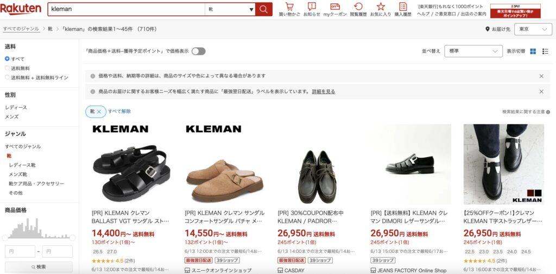The image size is (556, 274).
Task: Open the notifications (お知らせ) icon
Action: pos(312,6)
